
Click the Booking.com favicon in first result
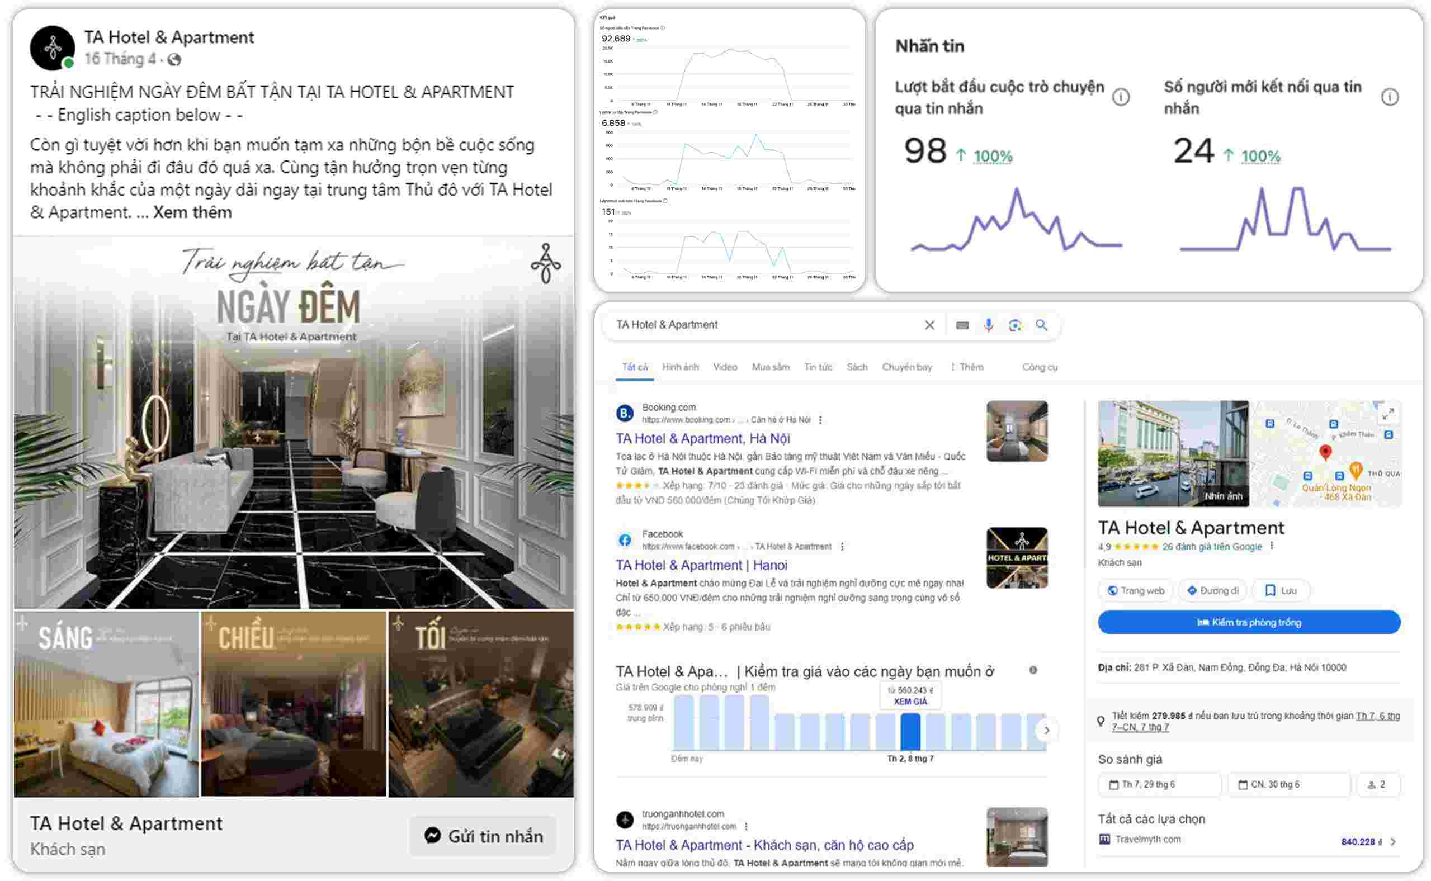(625, 413)
